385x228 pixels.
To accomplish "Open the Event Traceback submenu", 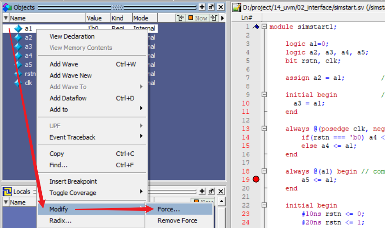I will [92, 137].
